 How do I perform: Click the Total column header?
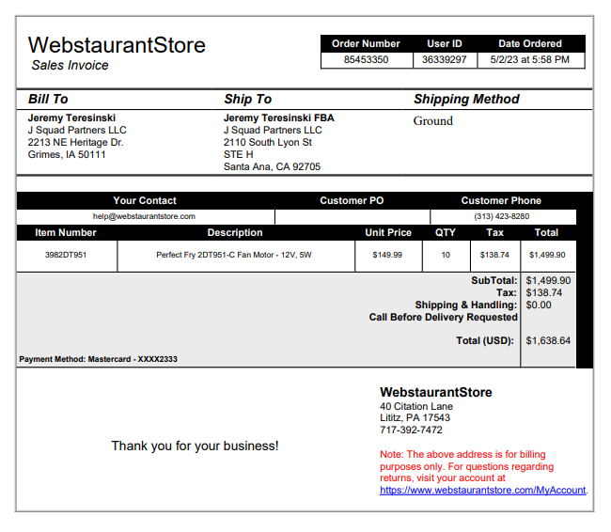click(x=546, y=233)
